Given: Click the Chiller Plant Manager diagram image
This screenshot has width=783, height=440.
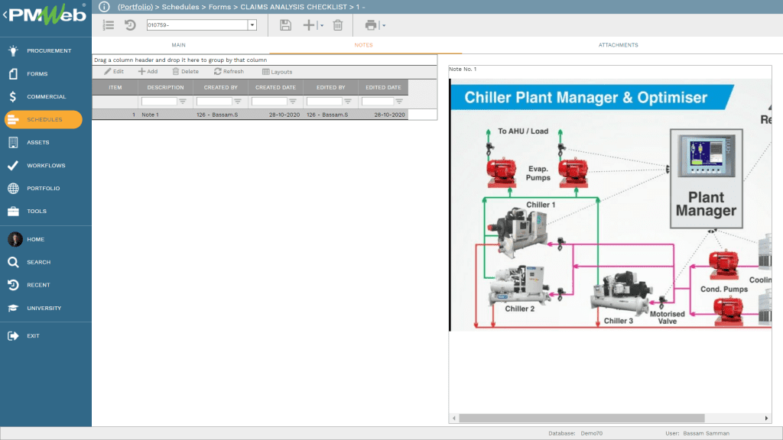Looking at the screenshot, I should click(x=610, y=205).
